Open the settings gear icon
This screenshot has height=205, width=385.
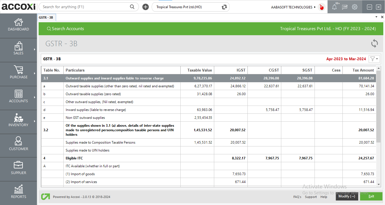355,7
